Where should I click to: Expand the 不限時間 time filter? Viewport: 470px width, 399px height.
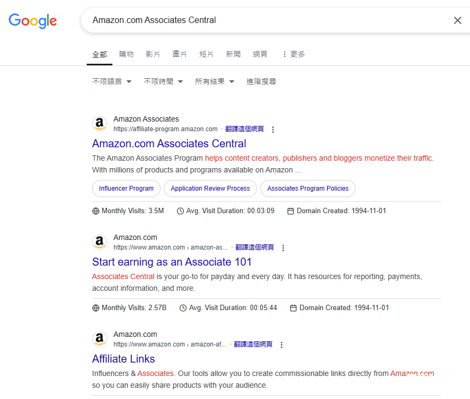163,81
